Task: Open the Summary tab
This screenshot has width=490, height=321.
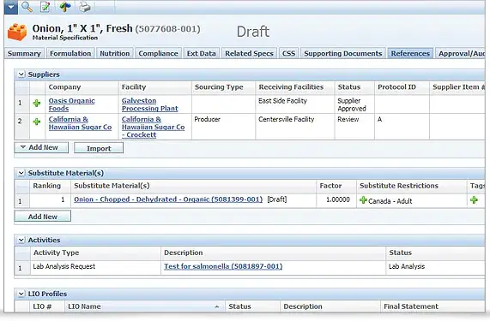Action: [24, 53]
